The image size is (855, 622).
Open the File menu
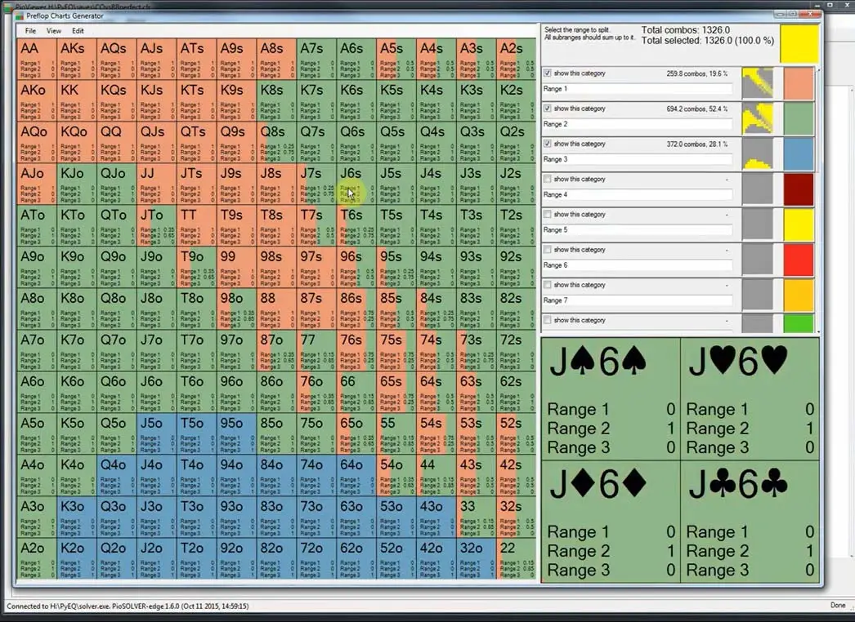click(29, 30)
